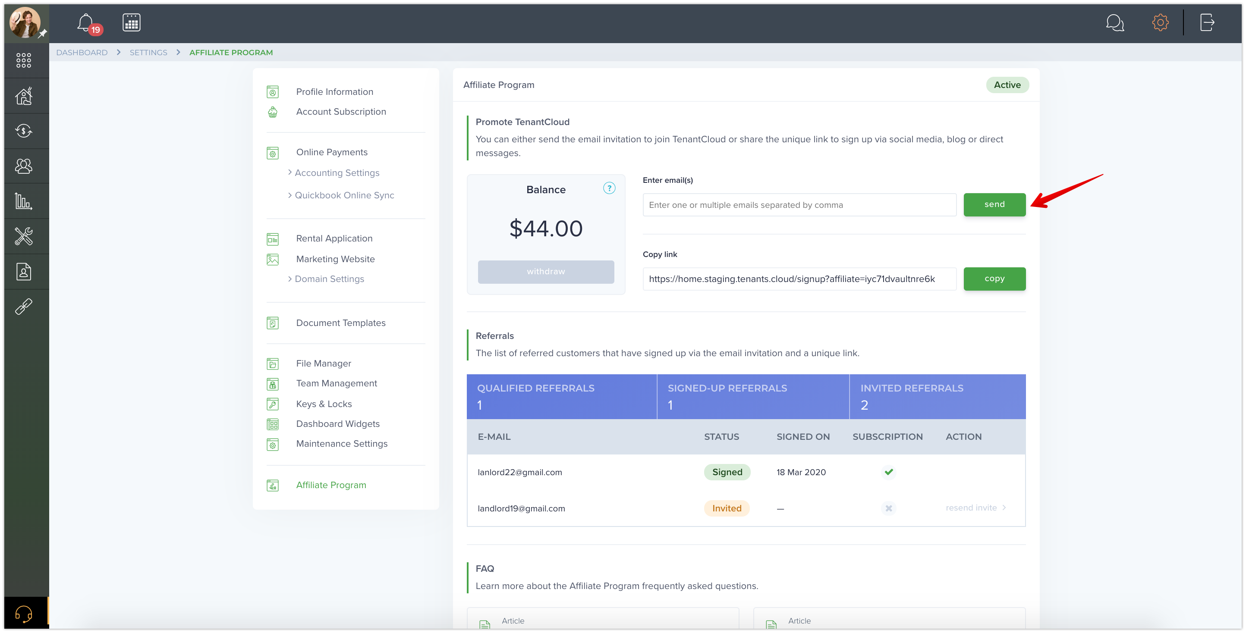
Task: Click lanlord22@gmail.com email cell
Action: [x=519, y=473]
